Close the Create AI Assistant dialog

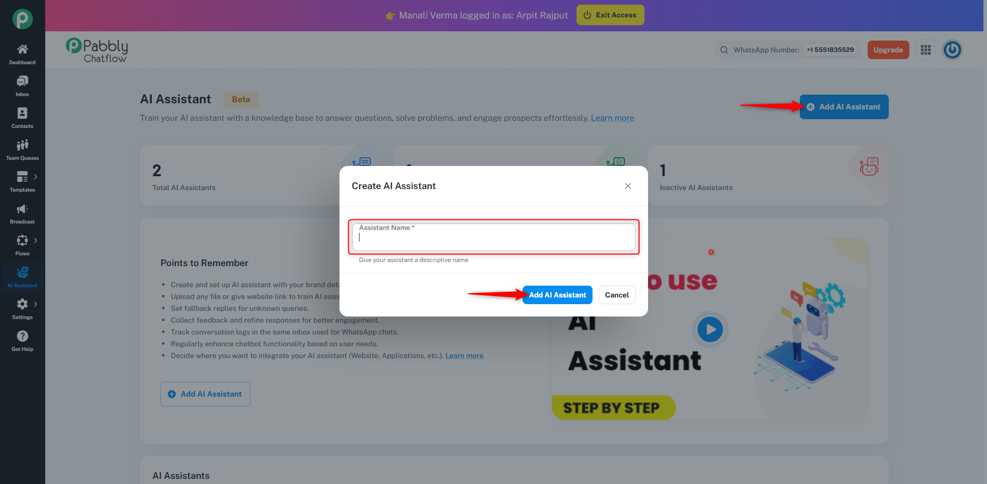click(627, 186)
